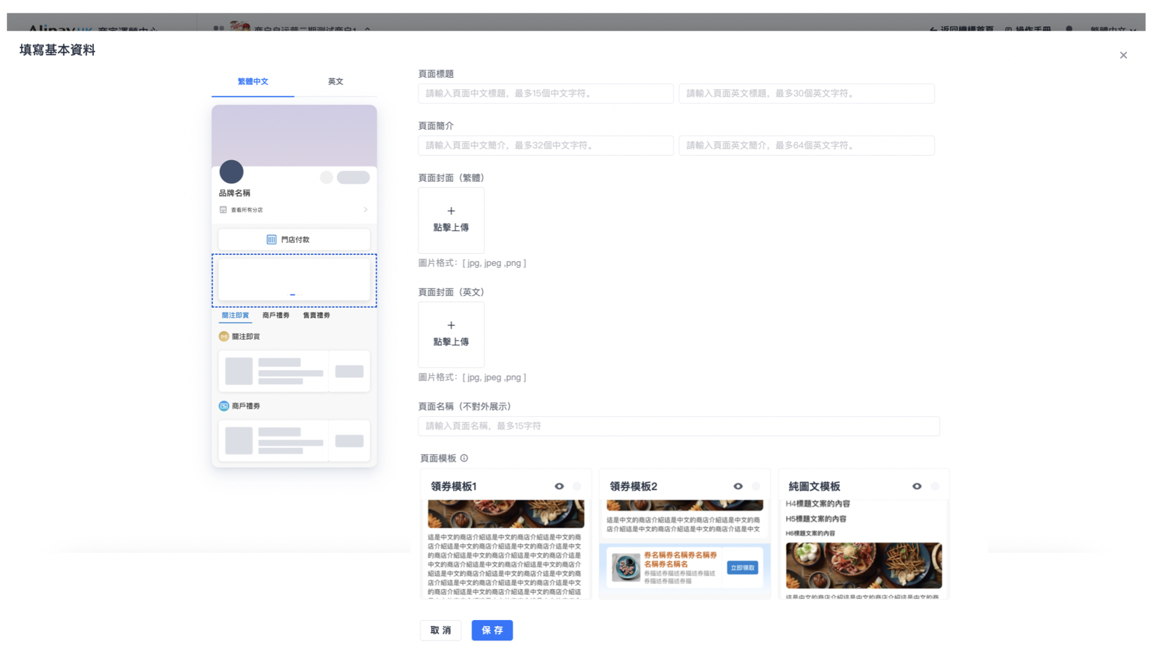
Task: Click the store icon beside 查看所有分店
Action: 223,210
